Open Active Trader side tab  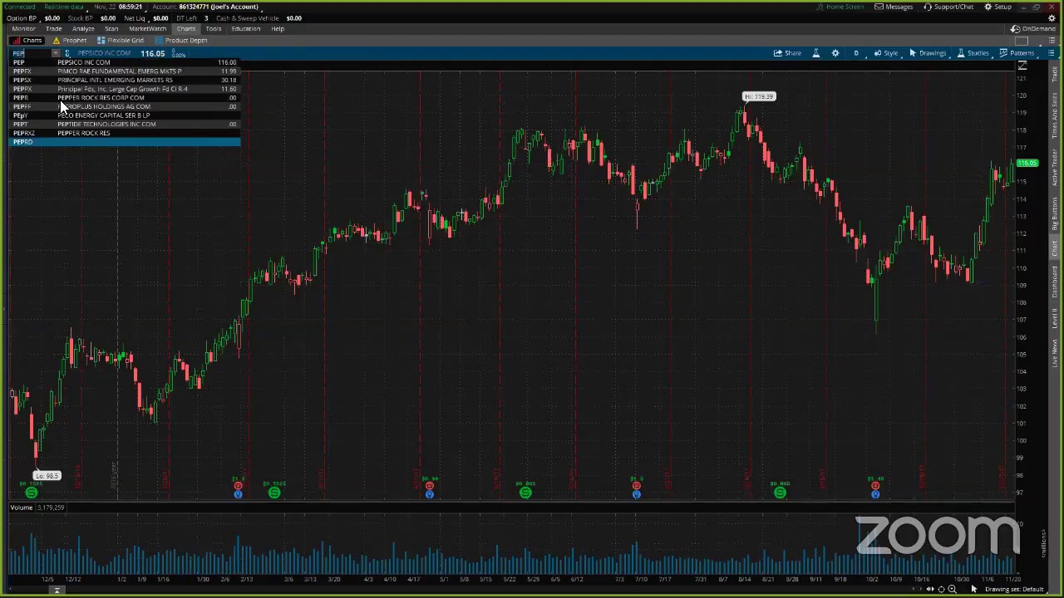coord(1054,168)
